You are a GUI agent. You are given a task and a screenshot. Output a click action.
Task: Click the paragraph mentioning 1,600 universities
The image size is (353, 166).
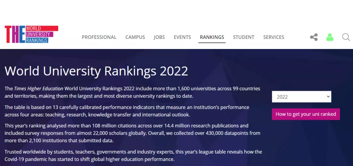point(132,92)
